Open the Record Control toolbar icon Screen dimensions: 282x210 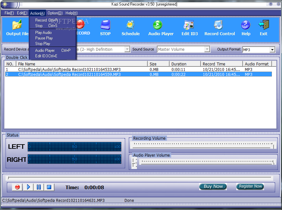pyautogui.click(x=218, y=25)
